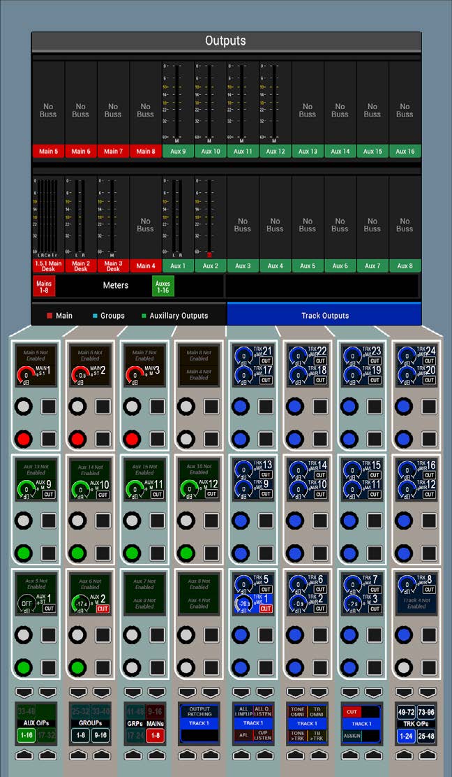Select GROUPs page 1-8
Viewport: 452px width, 777px height.
(81, 735)
